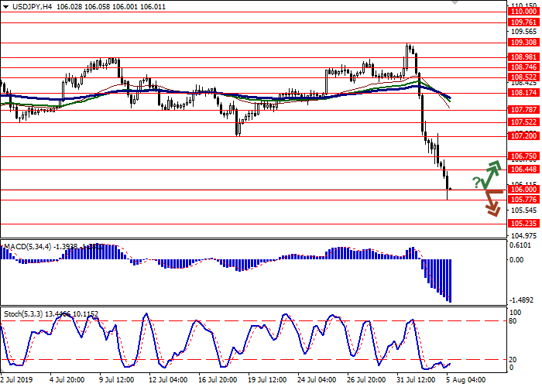The width and height of the screenshot is (542, 387).
Task: Select the 1 Jul 2019 date marker
Action: click(15, 380)
